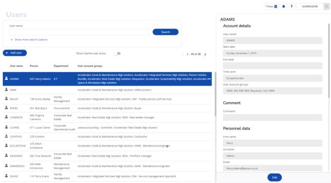Click the Search button
This screenshot has height=183, width=331.
(165, 32)
